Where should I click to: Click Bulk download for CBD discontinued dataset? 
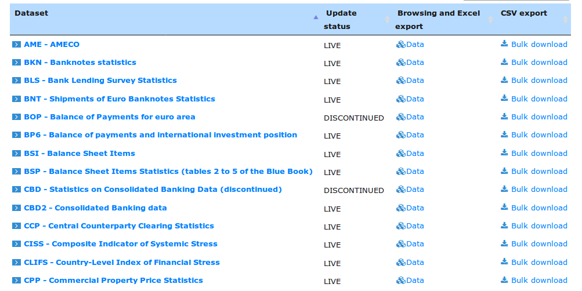tap(538, 190)
